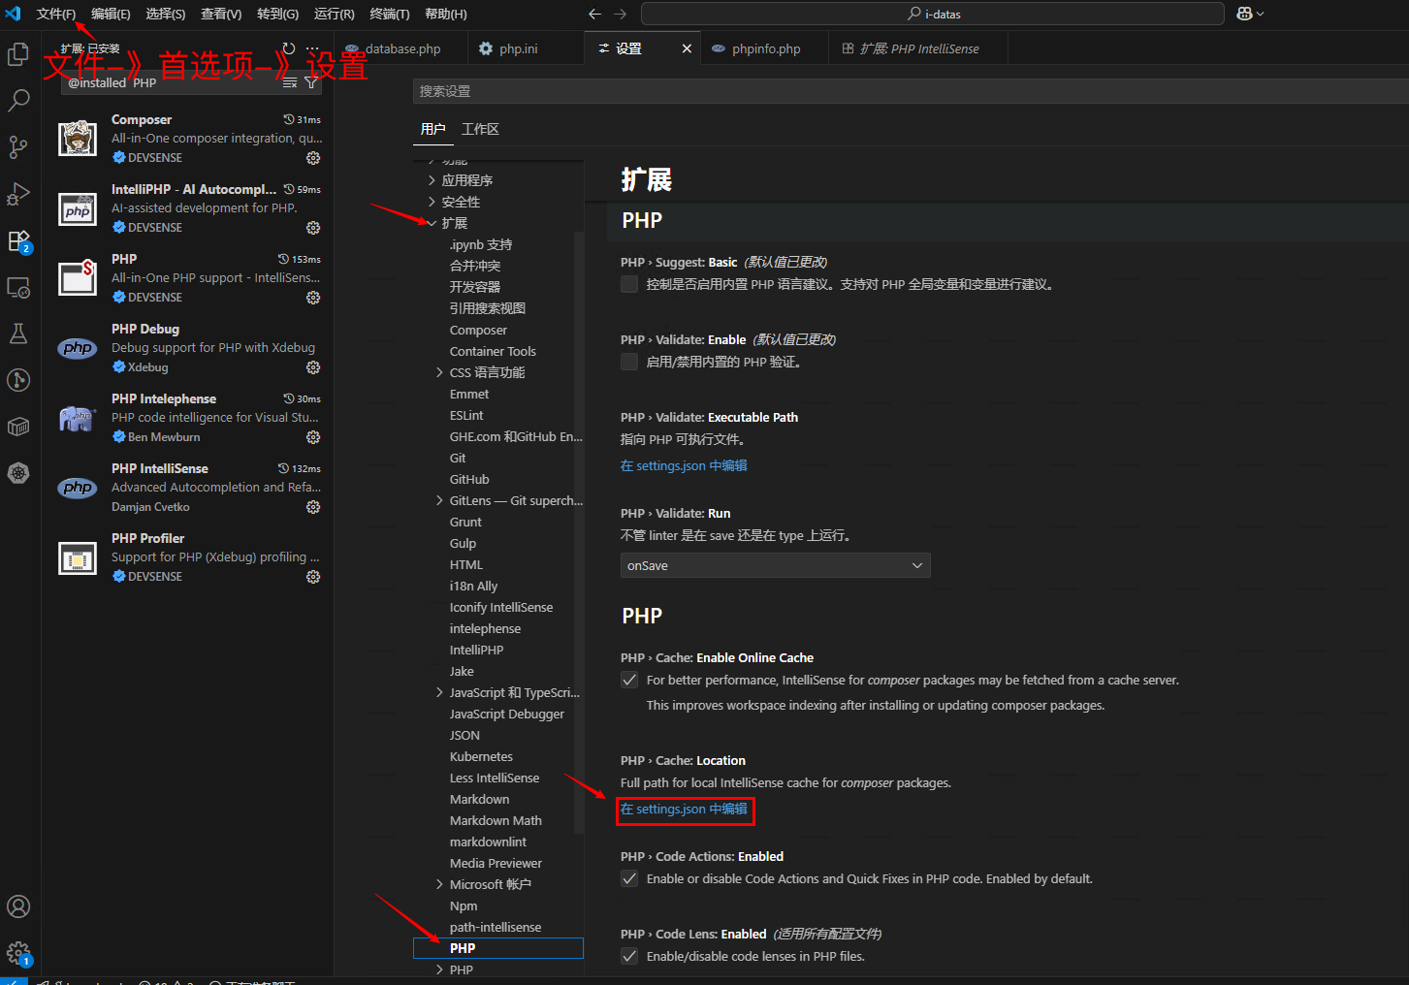The height and width of the screenshot is (985, 1409).
Task: Expand CSS 语言功能 tree node
Action: tap(439, 372)
